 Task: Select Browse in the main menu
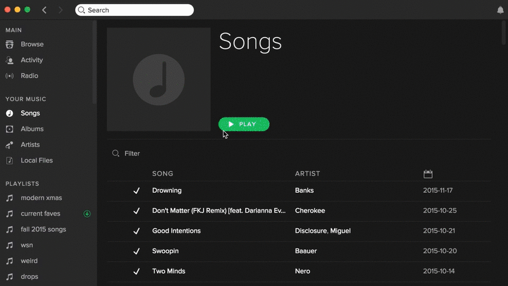(x=32, y=44)
